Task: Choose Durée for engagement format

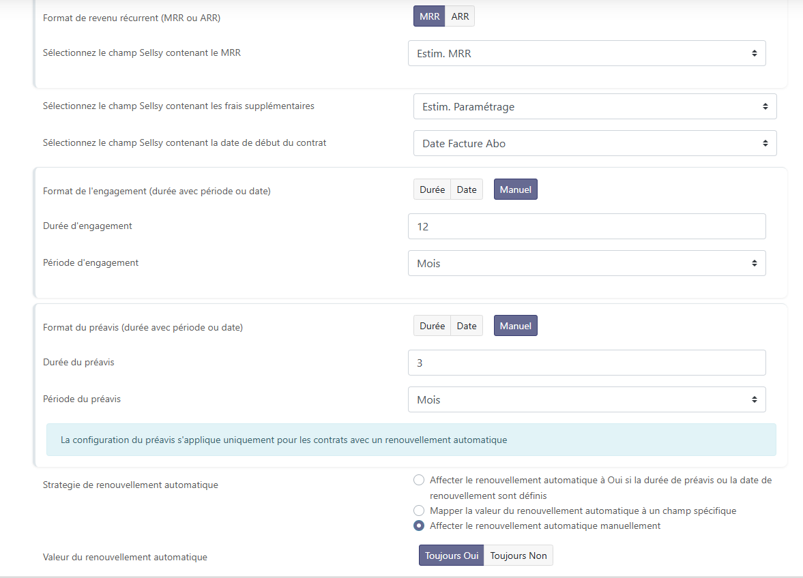Action: tap(432, 189)
